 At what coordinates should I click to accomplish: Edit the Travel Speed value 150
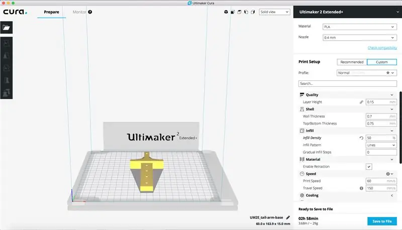[381, 188]
